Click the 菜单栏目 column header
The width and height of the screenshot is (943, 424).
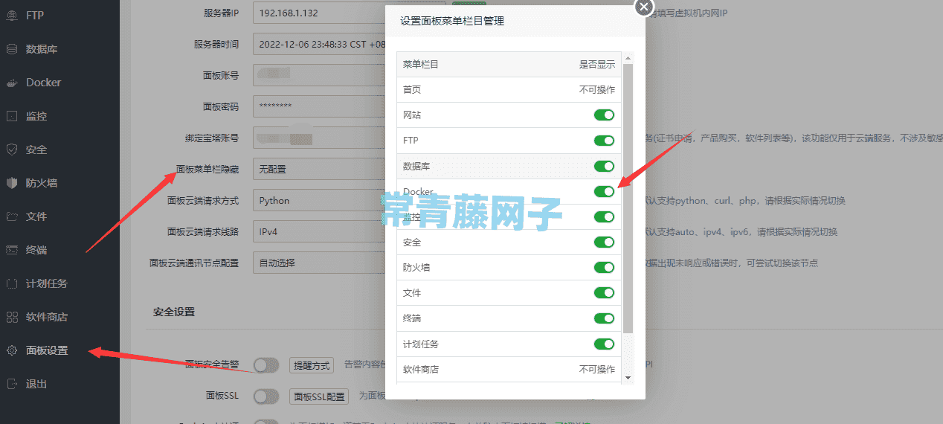coord(421,65)
